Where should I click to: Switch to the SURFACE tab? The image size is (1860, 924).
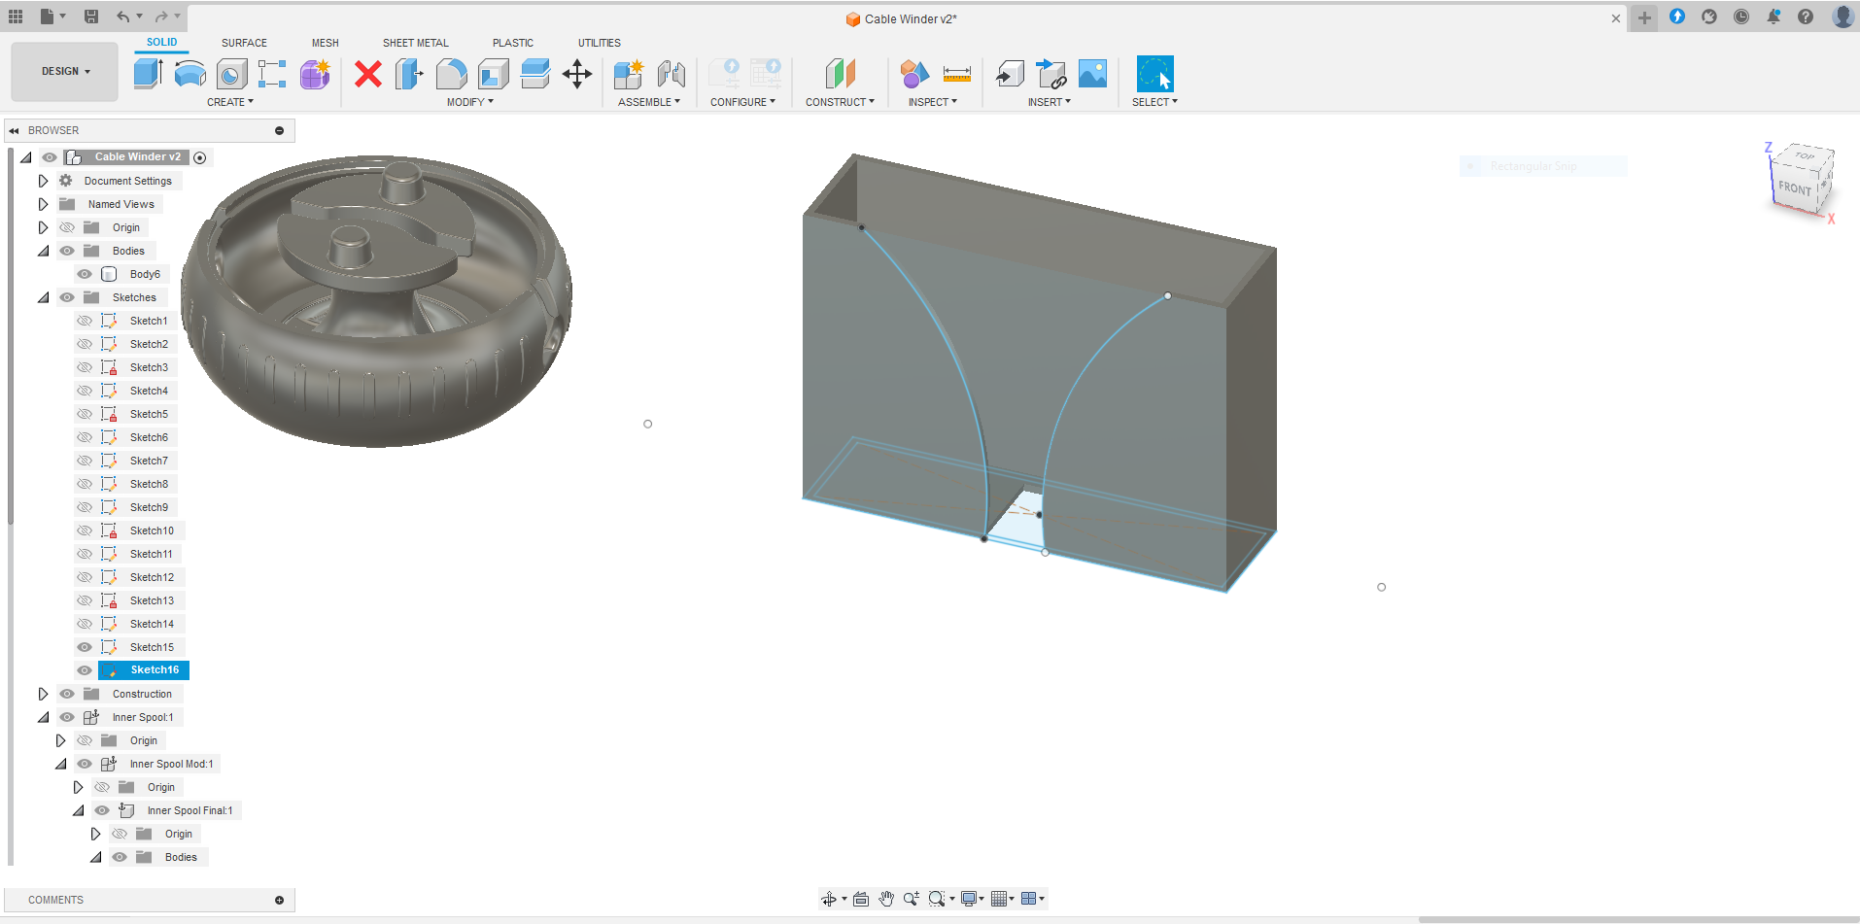point(244,43)
